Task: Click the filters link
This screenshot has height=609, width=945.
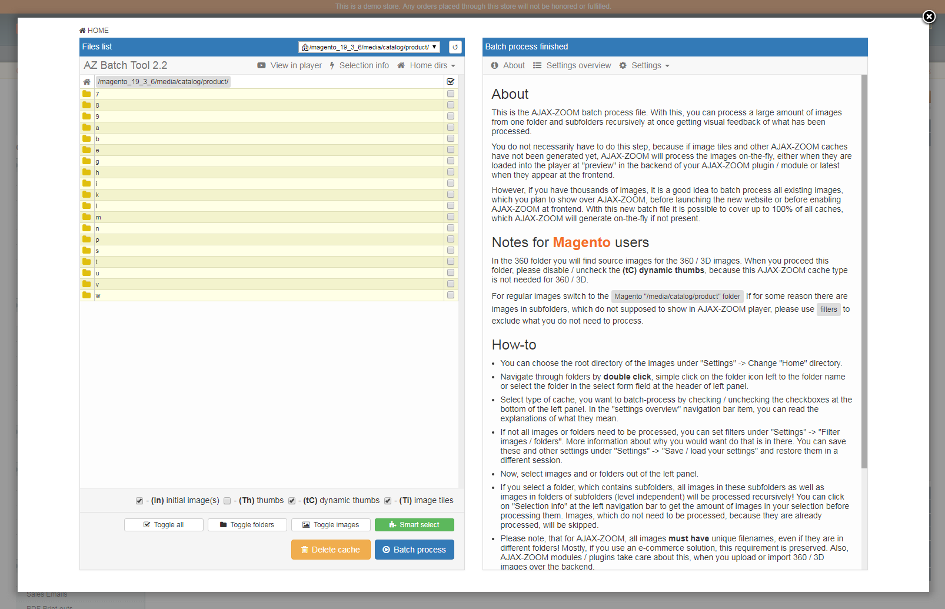Action: click(828, 310)
